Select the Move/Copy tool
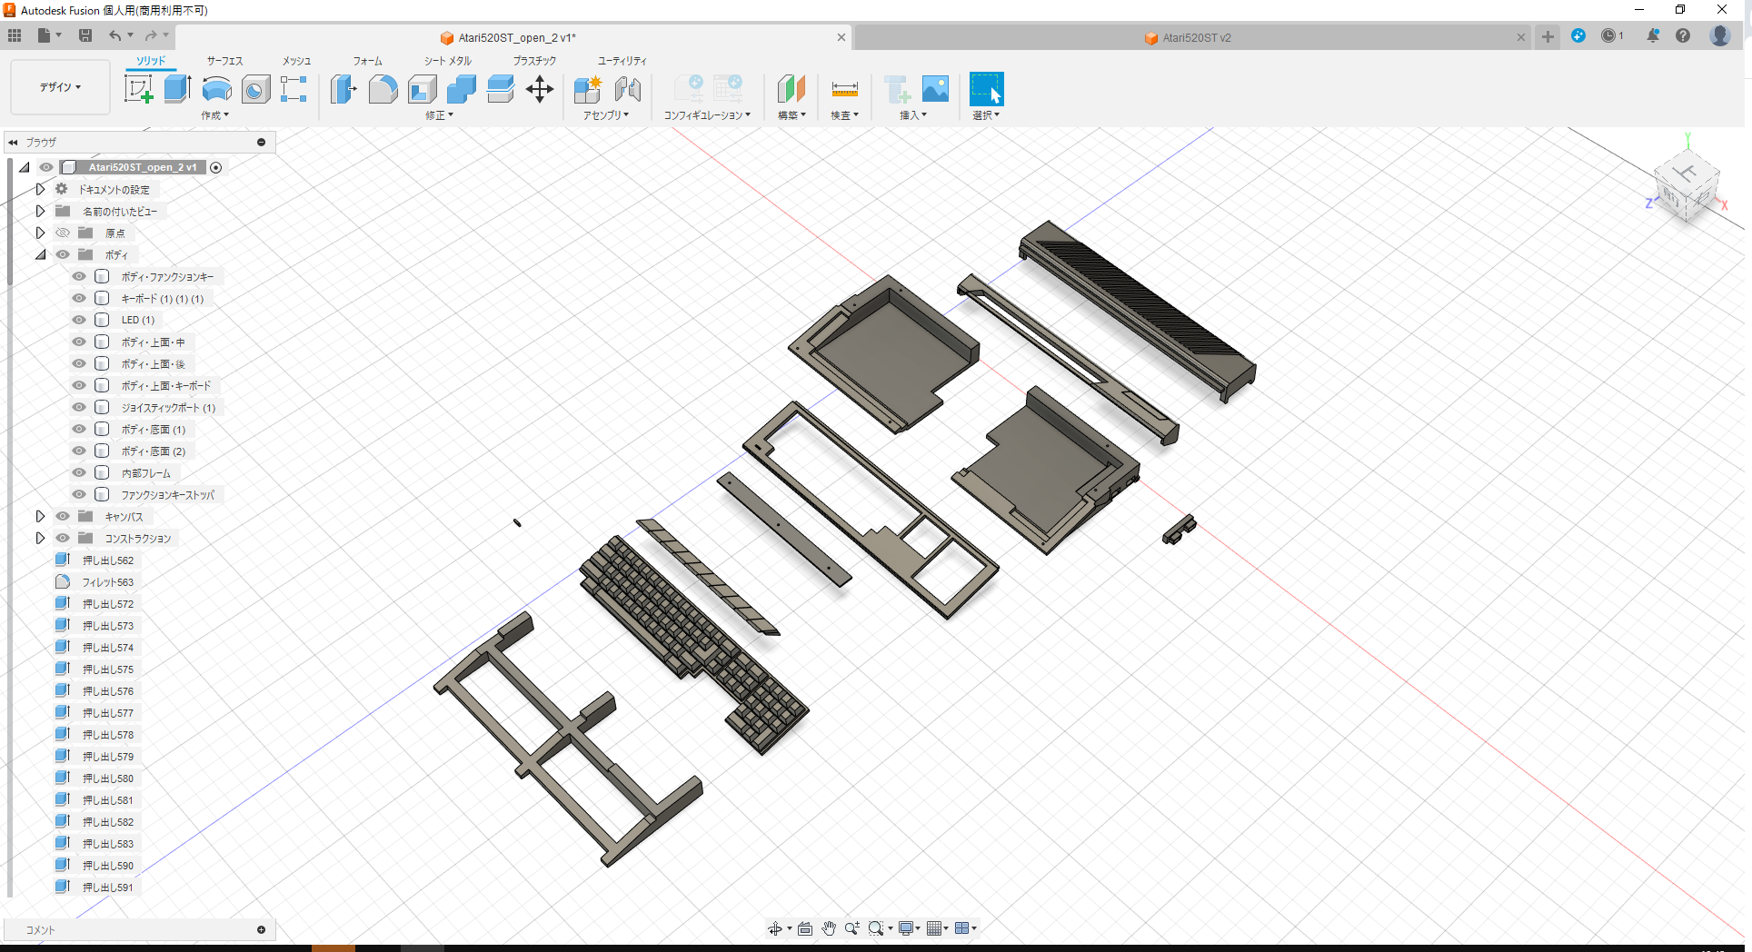Image resolution: width=1752 pixels, height=952 pixels. [539, 89]
